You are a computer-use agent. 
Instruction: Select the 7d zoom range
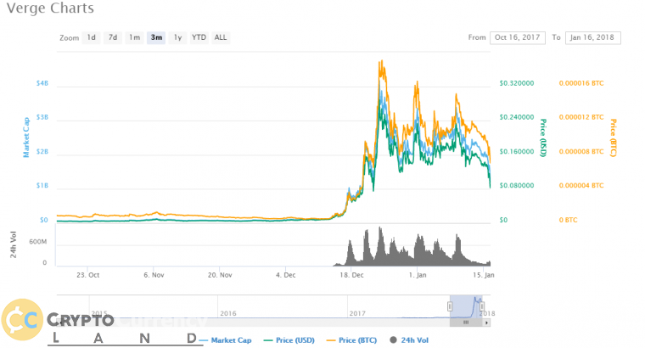click(x=113, y=37)
